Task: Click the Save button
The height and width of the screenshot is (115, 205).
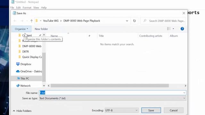Action: pyautogui.click(x=151, y=110)
